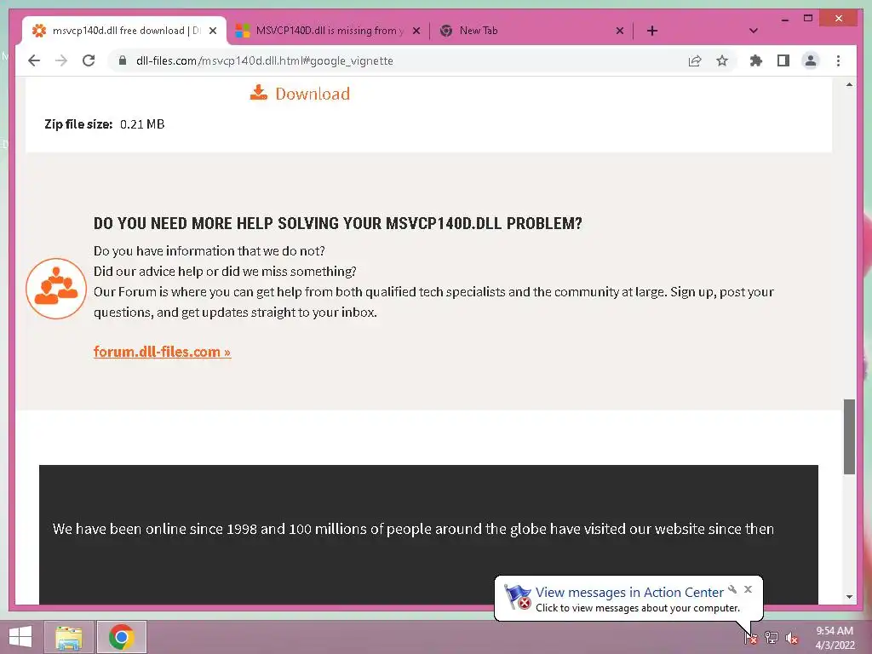872x654 pixels.
Task: Click 'We have been online since 1998' text
Action: click(x=413, y=529)
